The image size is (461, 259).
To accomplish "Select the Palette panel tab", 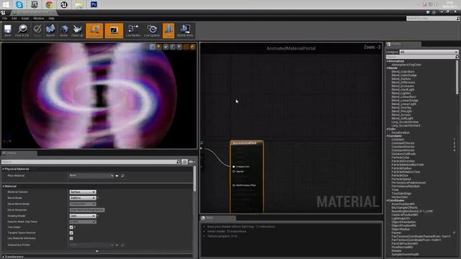I will point(403,44).
